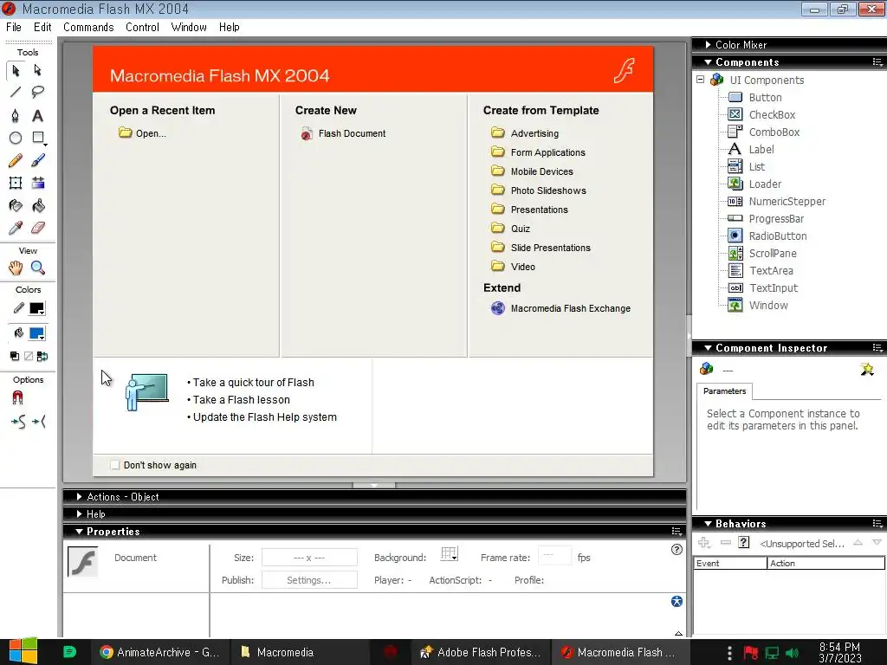Collapse the Behaviors panel
Viewport: 887px width, 665px height.
pyautogui.click(x=708, y=524)
